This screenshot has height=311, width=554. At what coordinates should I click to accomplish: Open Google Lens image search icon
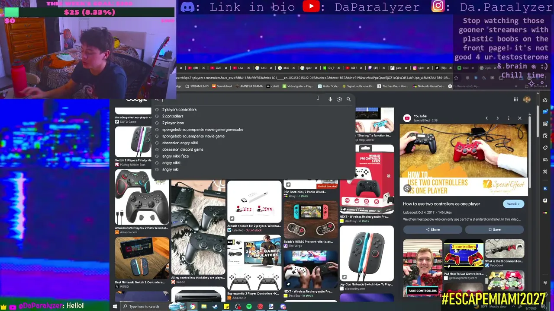(339, 99)
